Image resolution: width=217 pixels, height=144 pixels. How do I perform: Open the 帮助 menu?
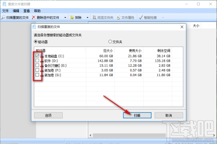37,11
